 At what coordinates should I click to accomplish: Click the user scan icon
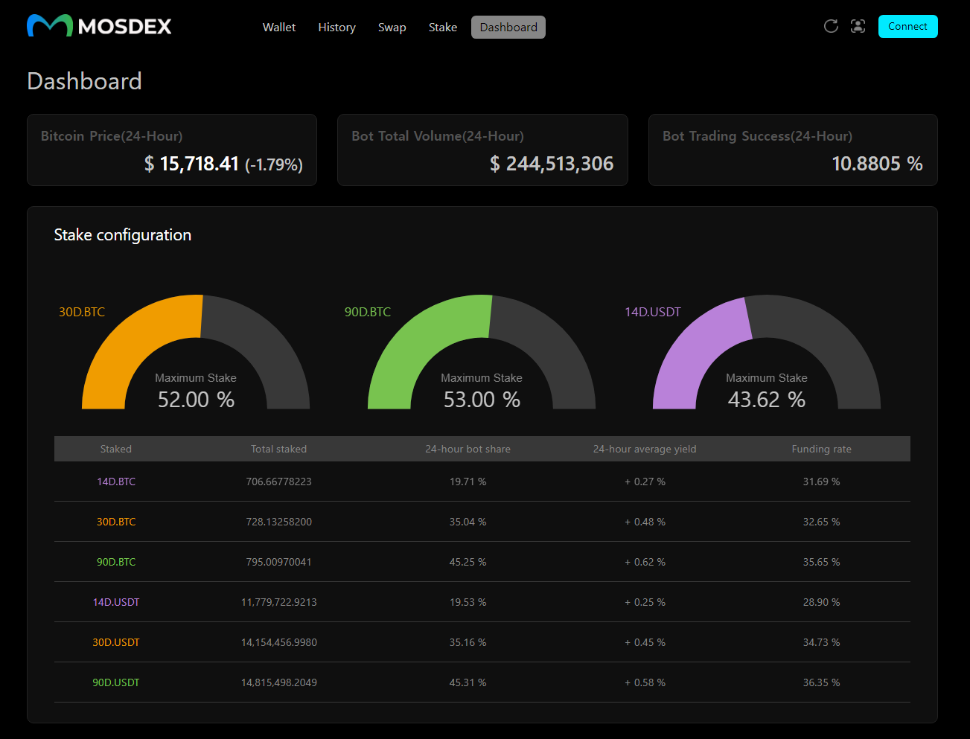(858, 26)
